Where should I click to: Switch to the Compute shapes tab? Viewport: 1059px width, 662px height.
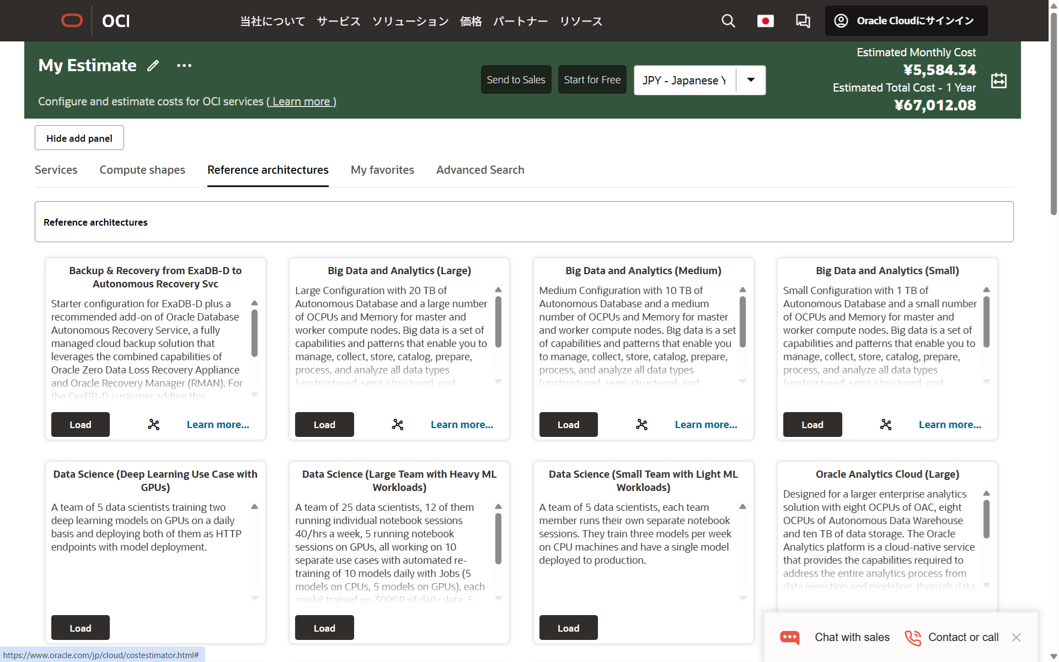point(142,170)
